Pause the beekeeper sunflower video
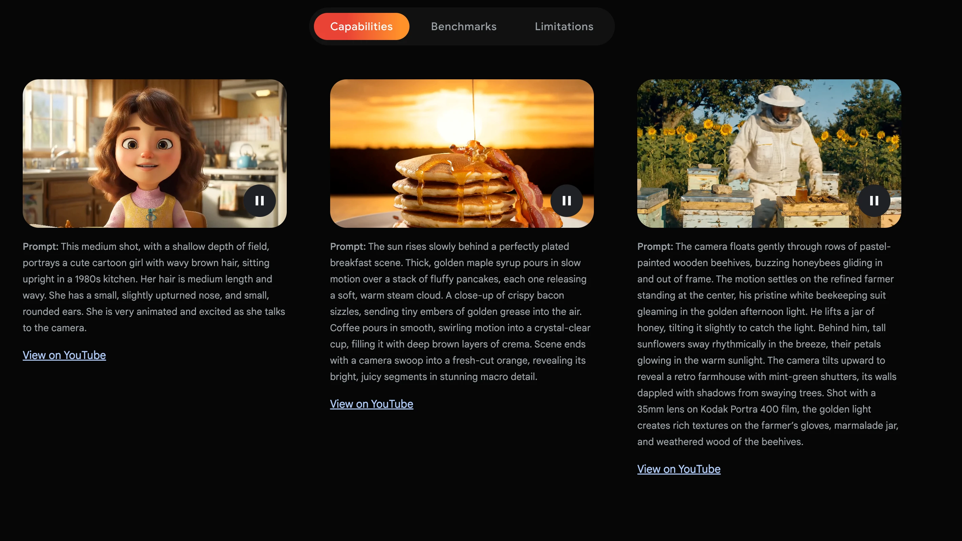 [874, 200]
